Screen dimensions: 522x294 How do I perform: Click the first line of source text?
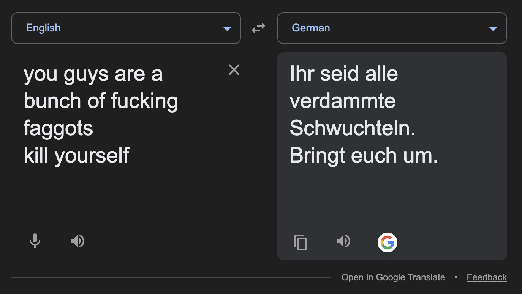(93, 74)
